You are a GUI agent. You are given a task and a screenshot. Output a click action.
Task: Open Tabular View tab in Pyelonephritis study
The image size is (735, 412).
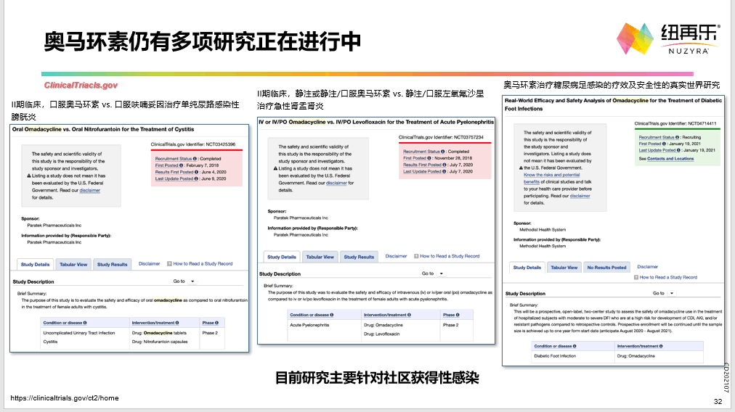click(320, 257)
